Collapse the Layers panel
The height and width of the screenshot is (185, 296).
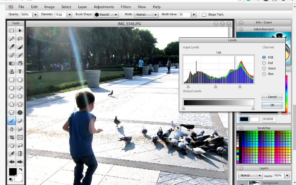pos(241,168)
